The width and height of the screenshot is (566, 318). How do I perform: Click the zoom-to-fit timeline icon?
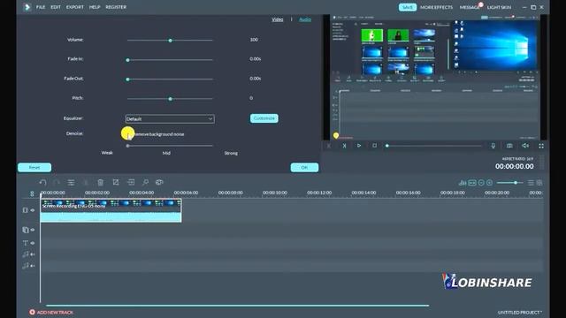(472, 183)
